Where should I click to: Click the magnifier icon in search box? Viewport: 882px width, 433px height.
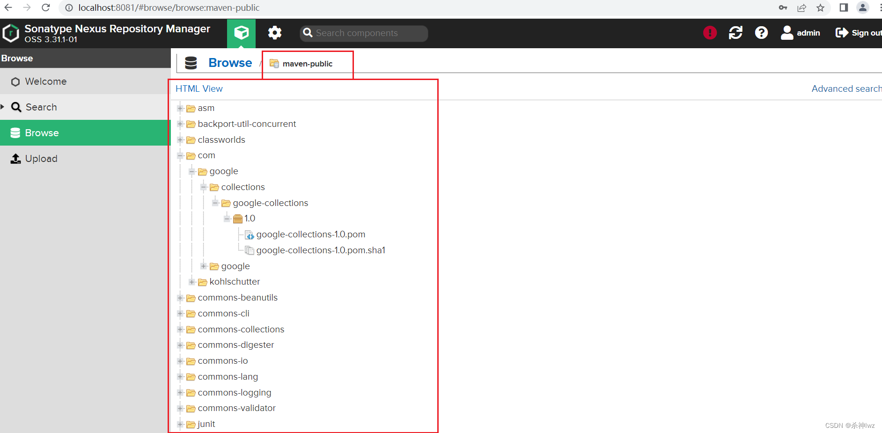pos(308,33)
